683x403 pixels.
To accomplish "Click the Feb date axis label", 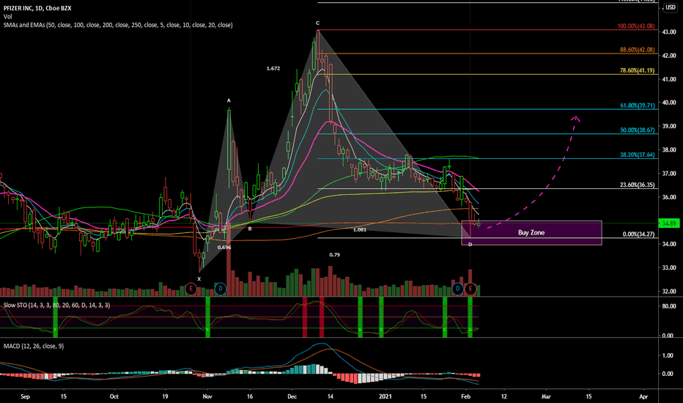I will point(465,396).
